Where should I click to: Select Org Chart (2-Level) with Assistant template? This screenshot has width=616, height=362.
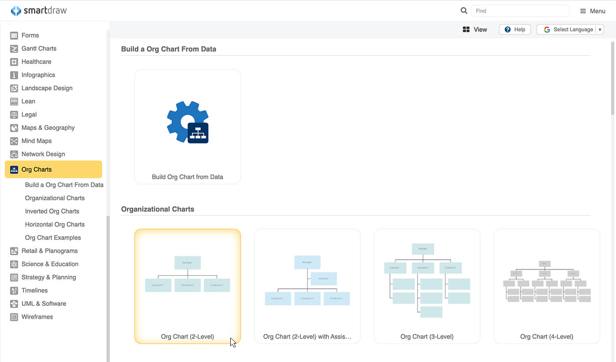click(307, 286)
